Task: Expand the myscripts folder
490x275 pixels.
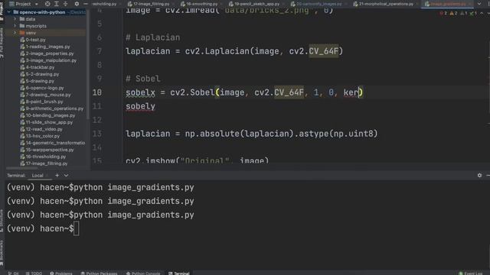Action: 15,26
